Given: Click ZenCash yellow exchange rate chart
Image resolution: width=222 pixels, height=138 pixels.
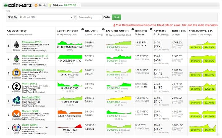Looking at the screenshot, I should (x=119, y=98).
